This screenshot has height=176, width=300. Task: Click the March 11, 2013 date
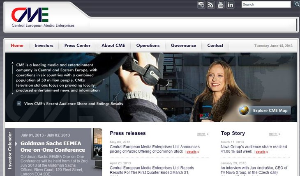coord(232,142)
